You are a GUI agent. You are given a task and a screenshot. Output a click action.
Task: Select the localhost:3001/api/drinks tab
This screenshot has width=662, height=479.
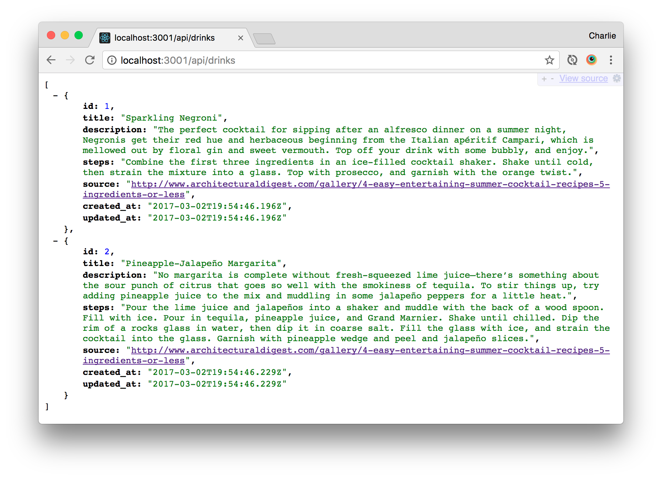click(x=165, y=38)
